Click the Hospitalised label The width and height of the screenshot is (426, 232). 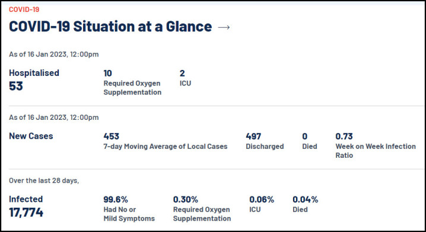[x=34, y=73]
